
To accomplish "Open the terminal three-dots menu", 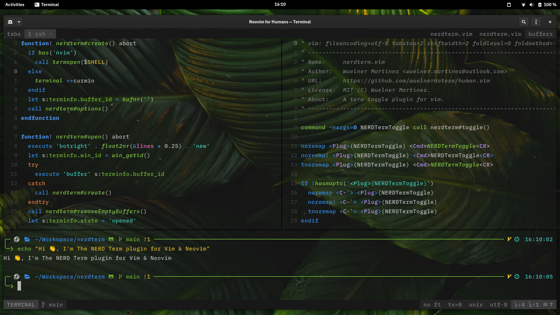I will coord(536,22).
